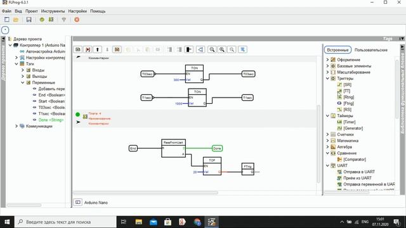
Task: Click zoom in magnifier icon
Action: point(222,49)
